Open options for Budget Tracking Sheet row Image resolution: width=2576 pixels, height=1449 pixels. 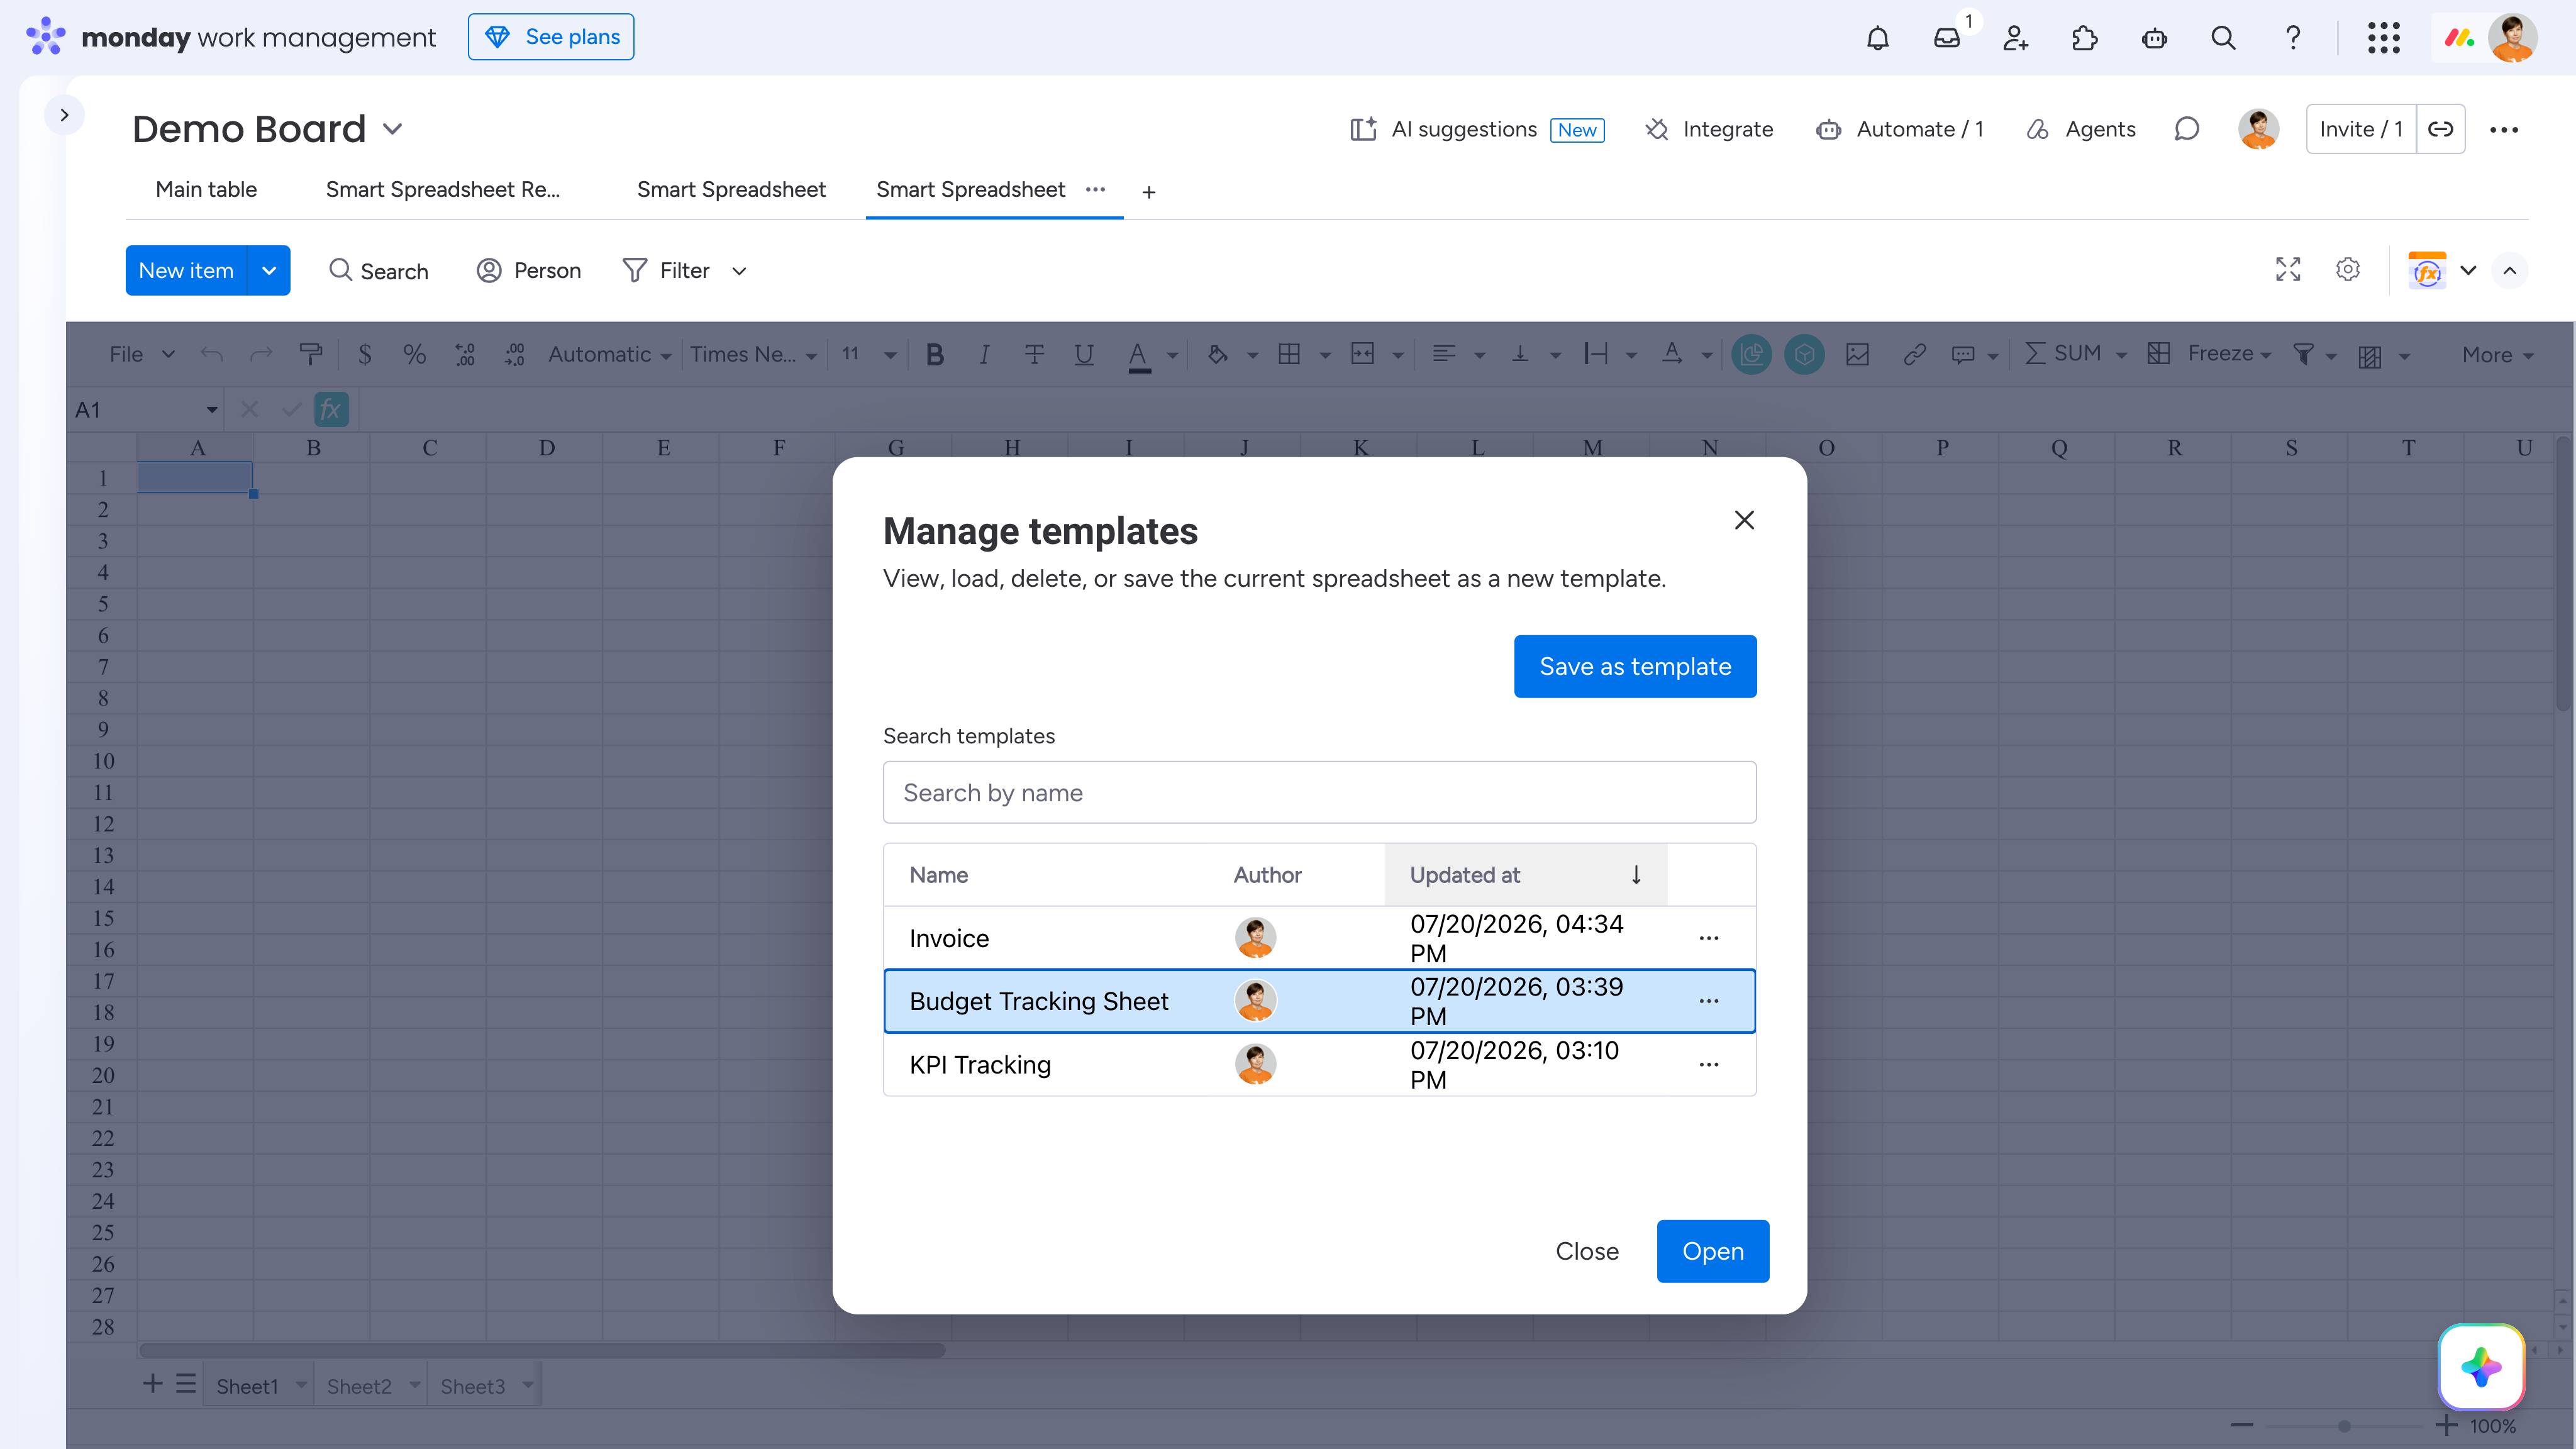pos(1709,1001)
